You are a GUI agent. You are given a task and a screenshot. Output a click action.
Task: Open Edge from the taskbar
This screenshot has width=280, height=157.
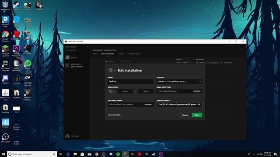tap(68, 154)
